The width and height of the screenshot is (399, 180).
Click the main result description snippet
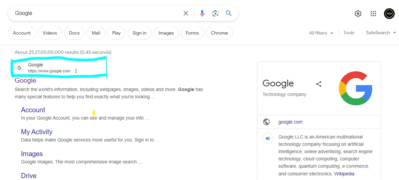point(109,93)
